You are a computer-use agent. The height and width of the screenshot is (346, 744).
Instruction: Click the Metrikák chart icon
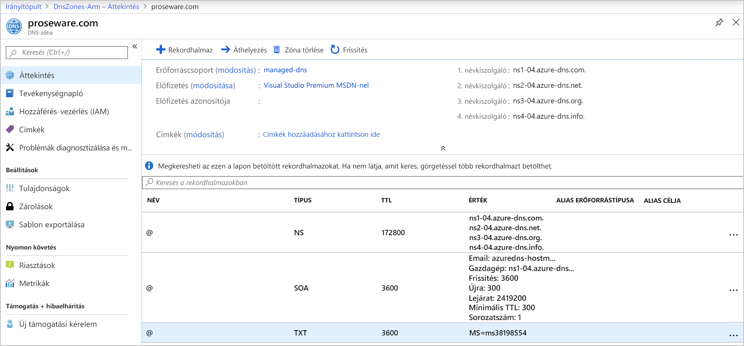(x=10, y=283)
